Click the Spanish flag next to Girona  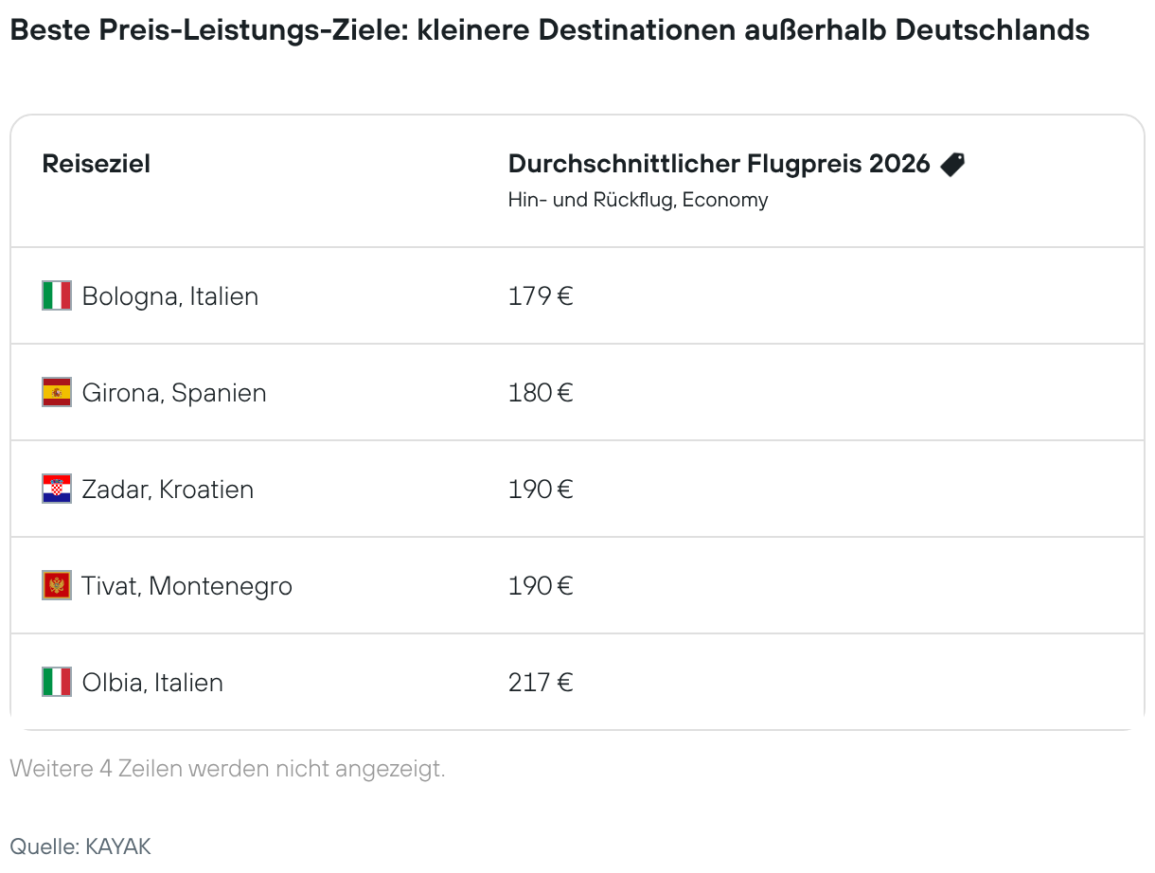click(x=57, y=393)
